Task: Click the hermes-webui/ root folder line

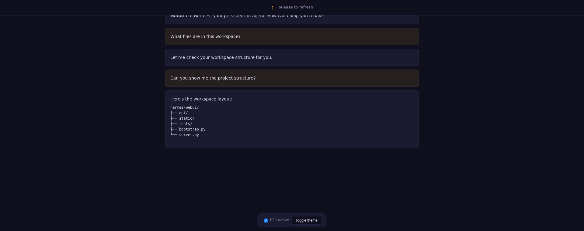Action: (184, 107)
